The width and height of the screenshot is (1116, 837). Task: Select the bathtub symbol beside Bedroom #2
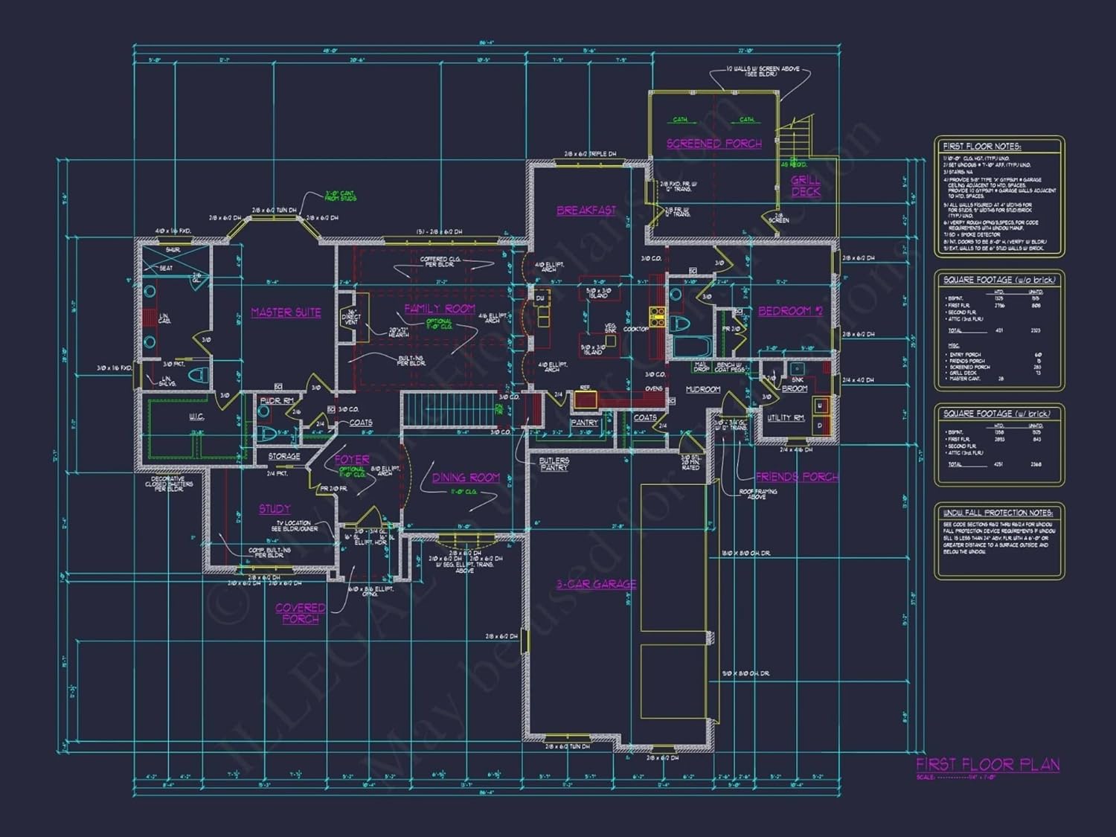coord(692,347)
